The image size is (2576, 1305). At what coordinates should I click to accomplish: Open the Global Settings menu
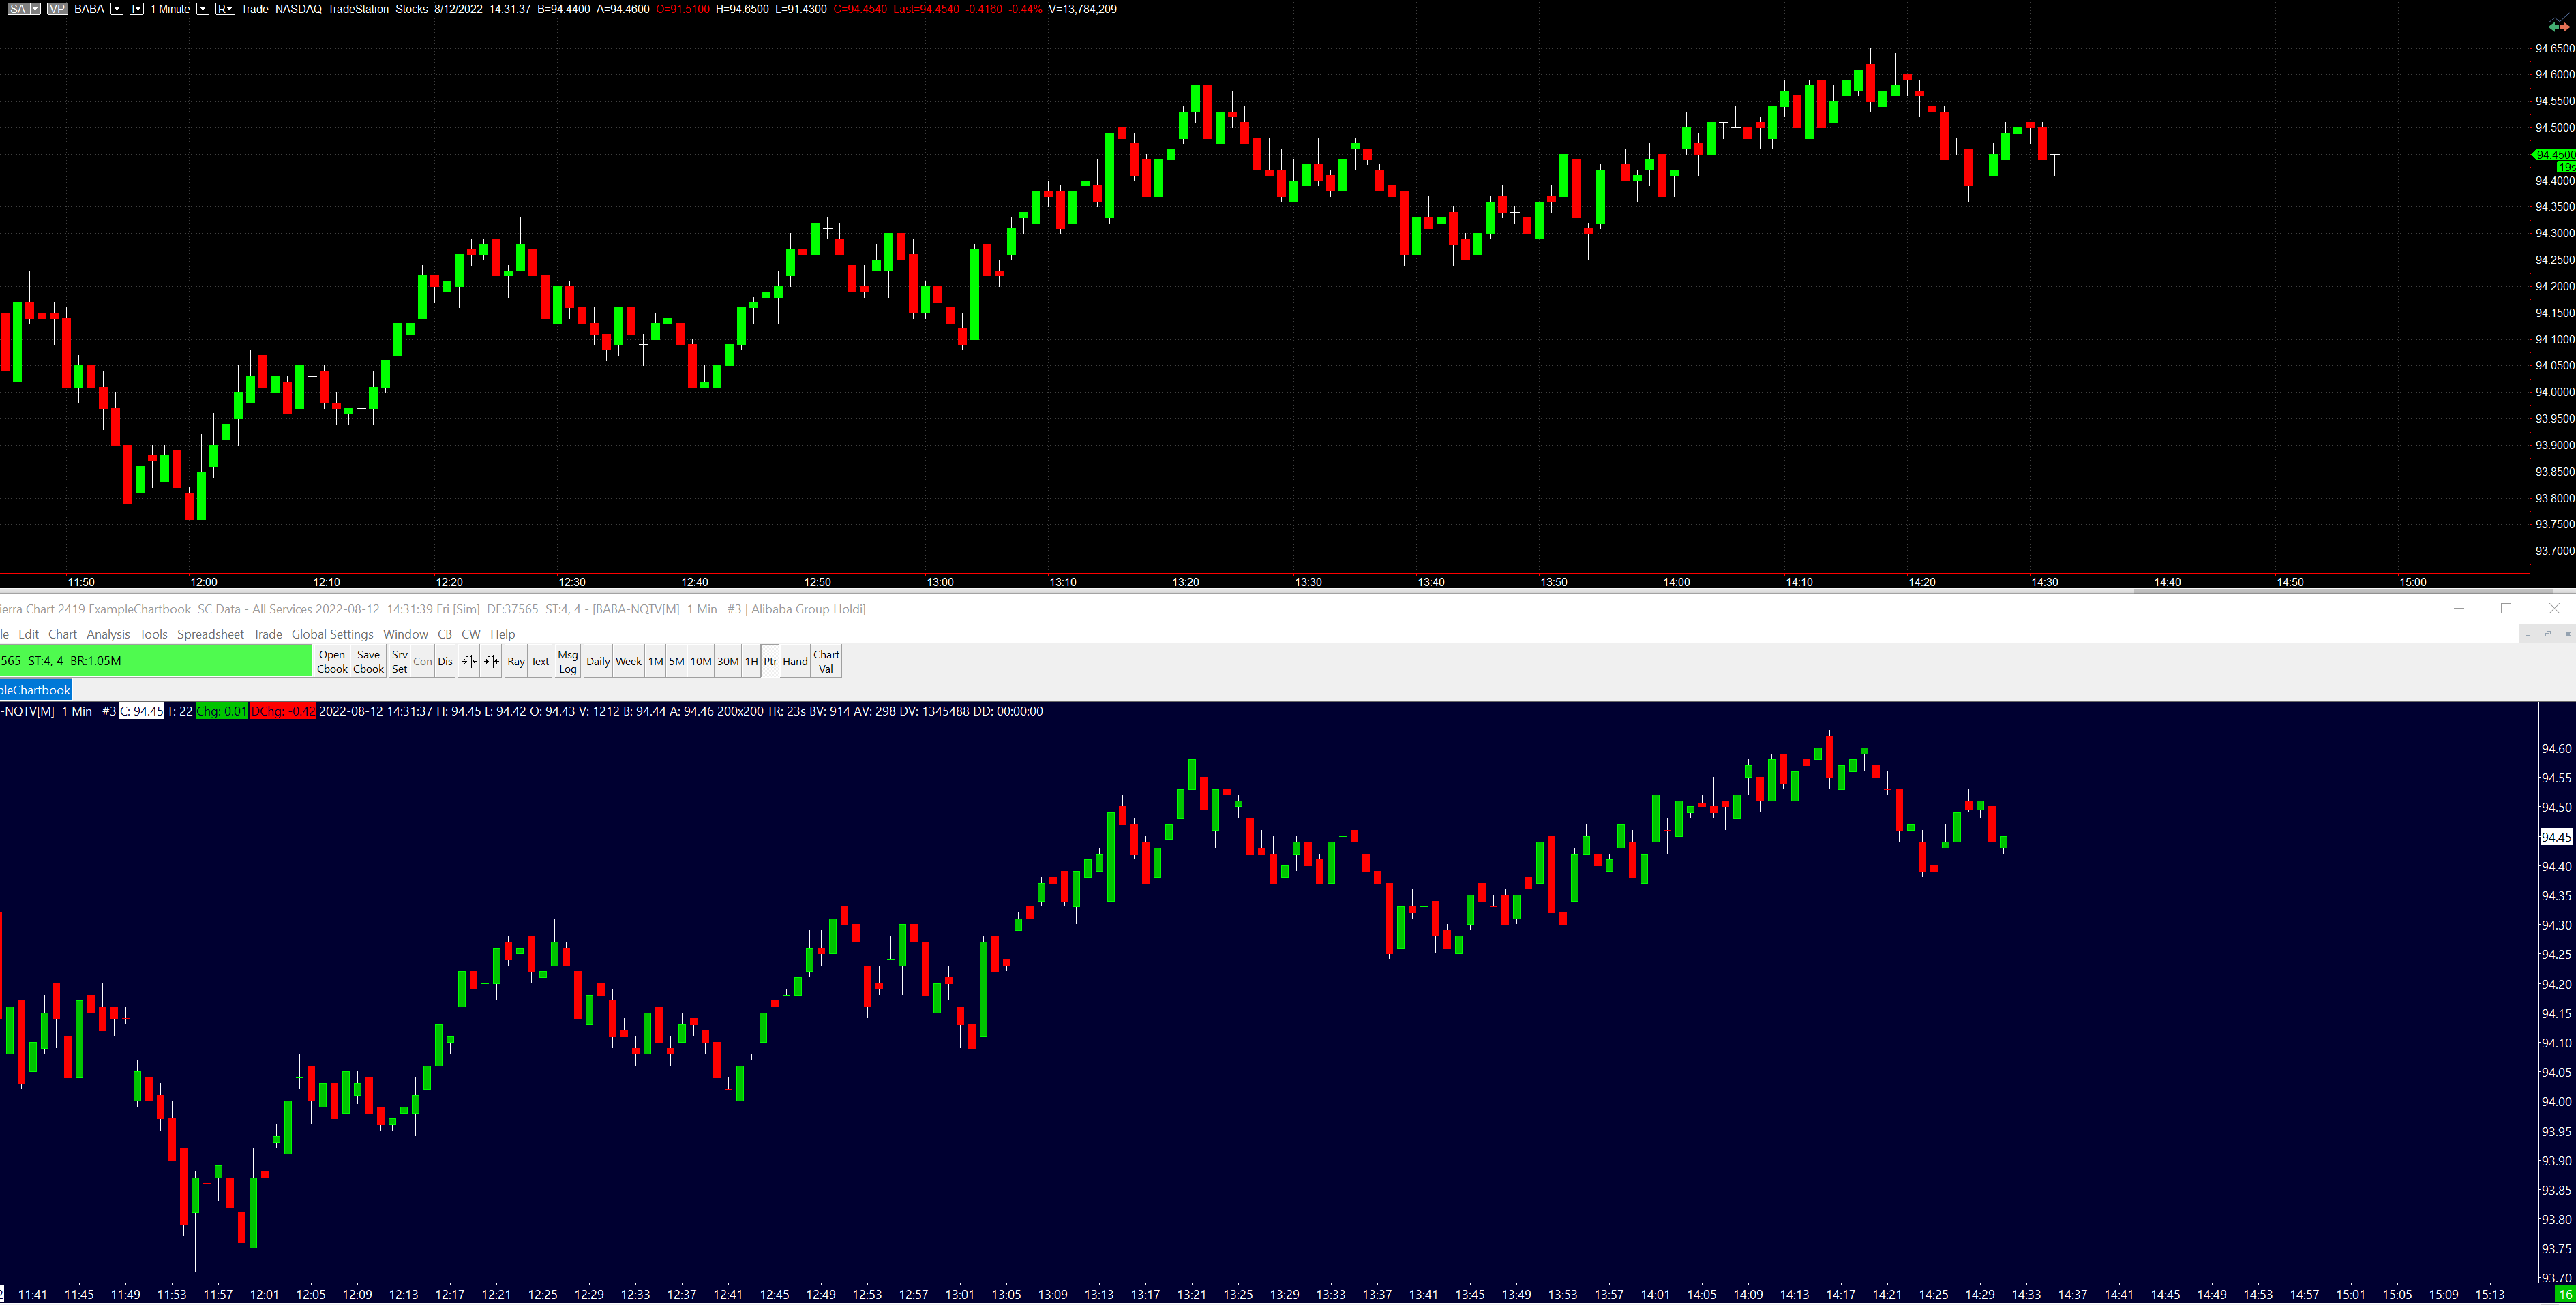[x=332, y=634]
